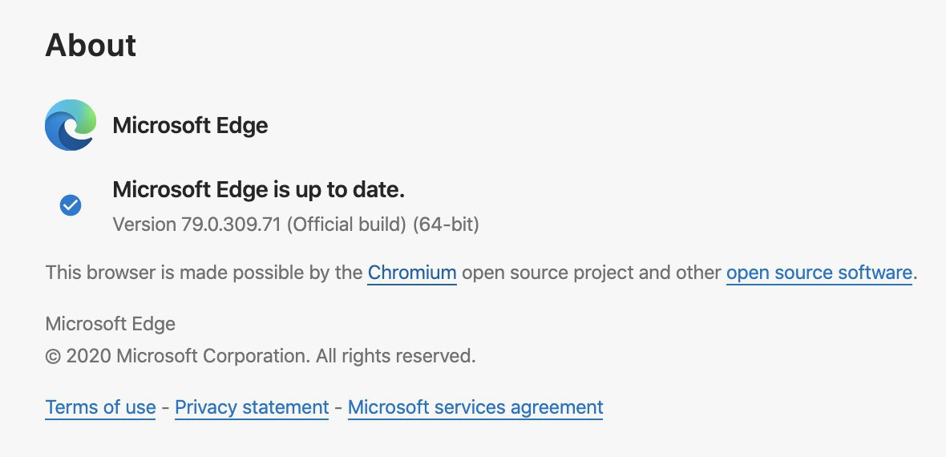Click the blue up-to-date checkmark icon

pos(71,205)
